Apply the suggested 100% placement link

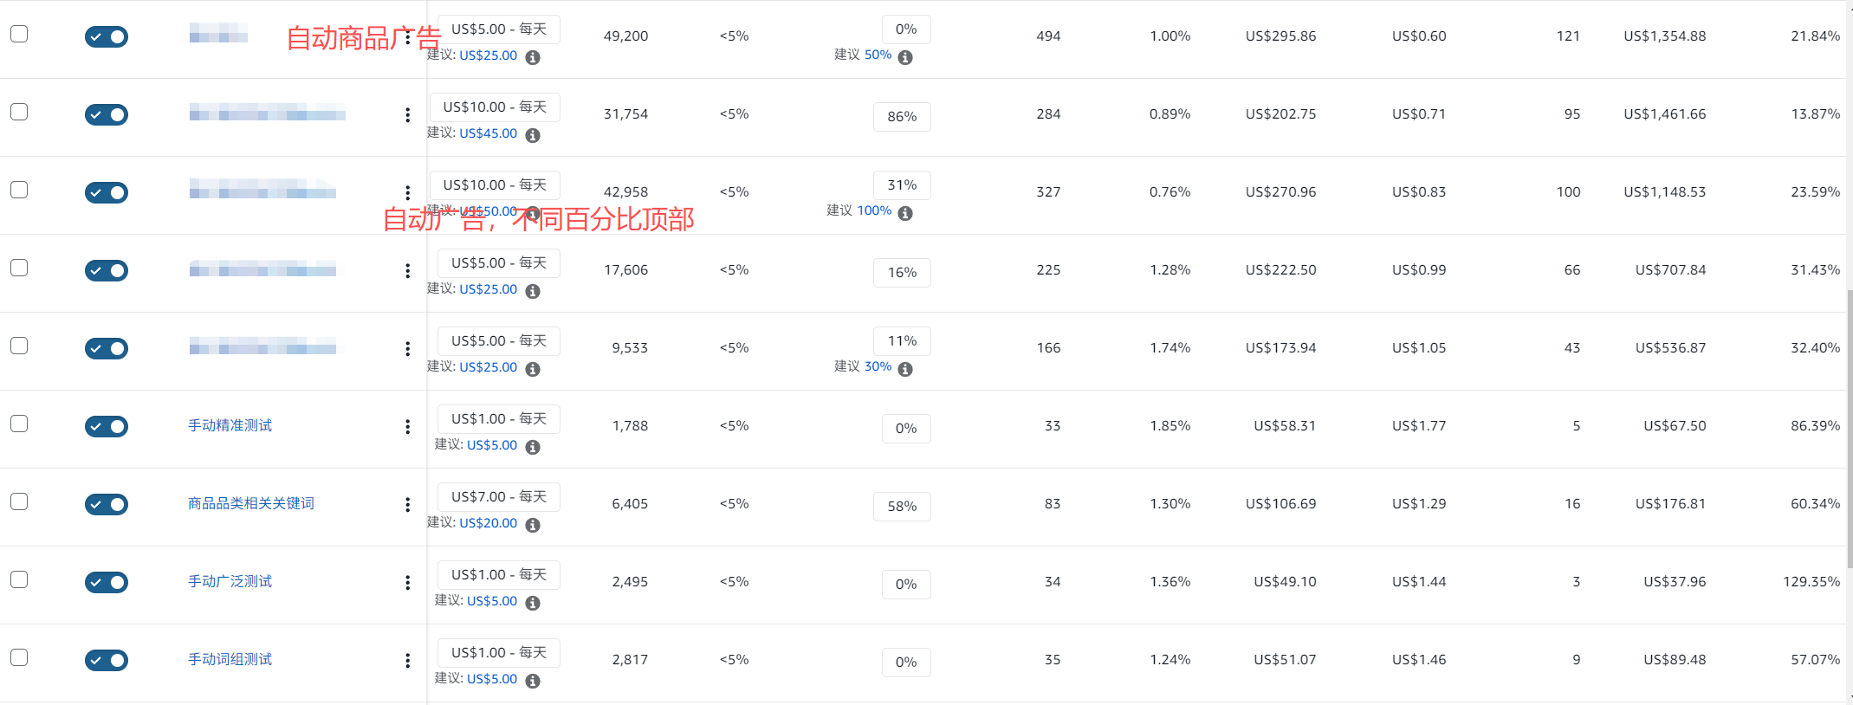pyautogui.click(x=874, y=210)
